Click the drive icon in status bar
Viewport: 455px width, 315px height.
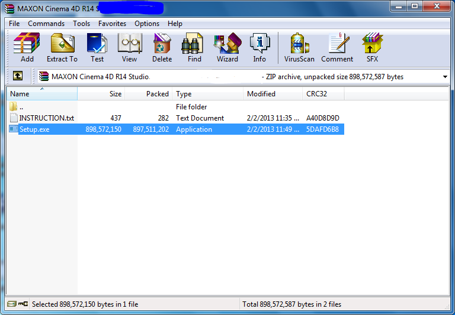(12, 304)
